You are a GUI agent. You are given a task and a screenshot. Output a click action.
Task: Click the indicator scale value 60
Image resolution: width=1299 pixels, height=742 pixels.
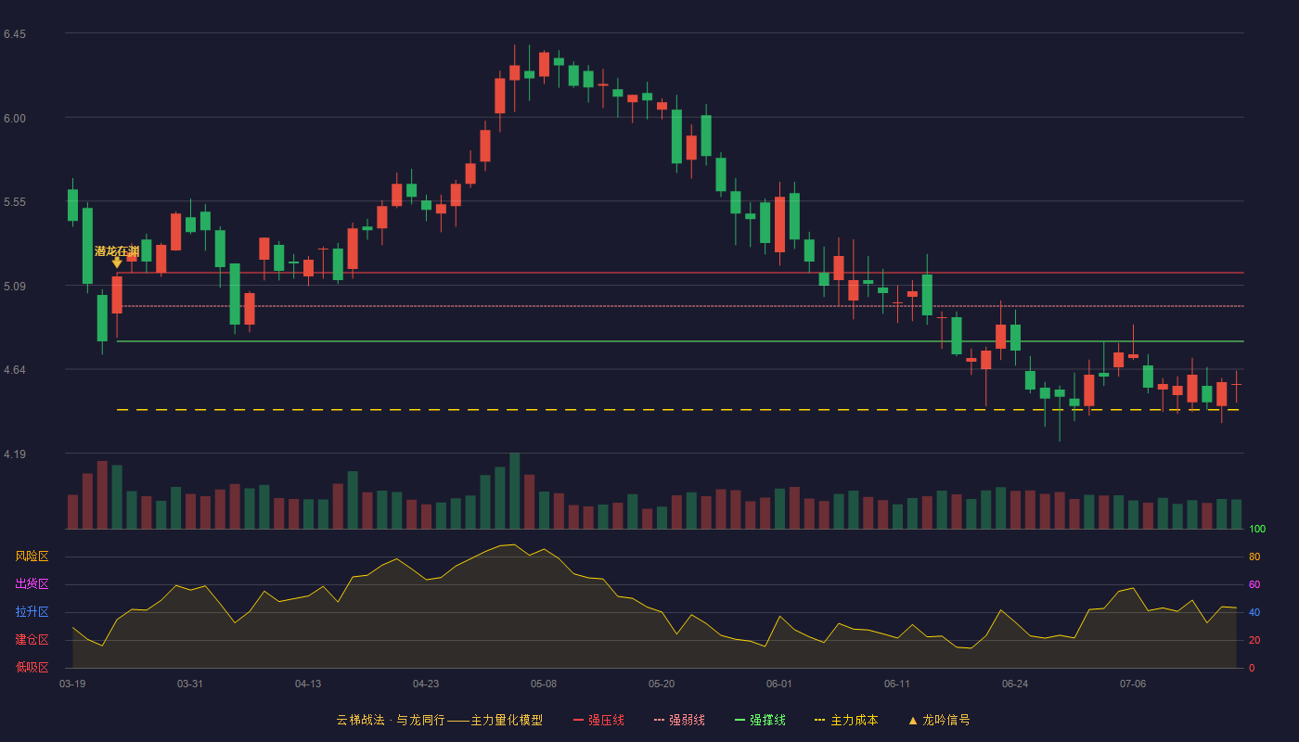(1254, 584)
